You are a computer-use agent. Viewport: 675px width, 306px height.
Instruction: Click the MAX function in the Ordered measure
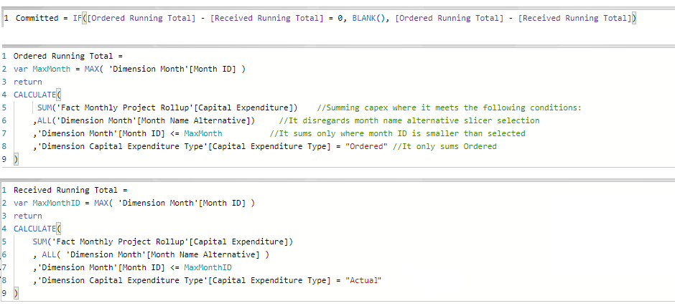click(x=91, y=69)
